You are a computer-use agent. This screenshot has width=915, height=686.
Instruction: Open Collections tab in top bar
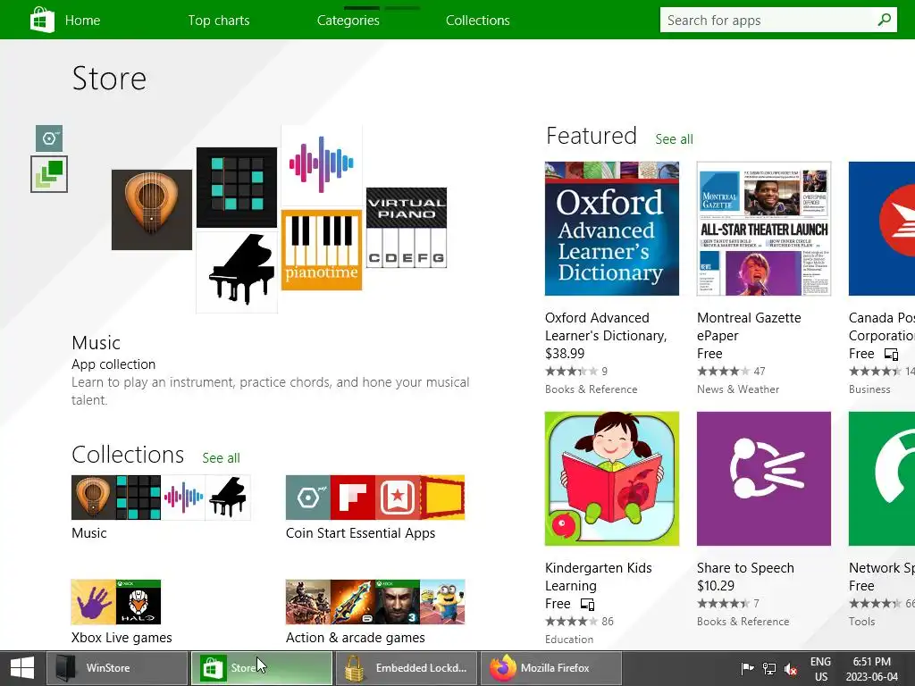(x=477, y=21)
